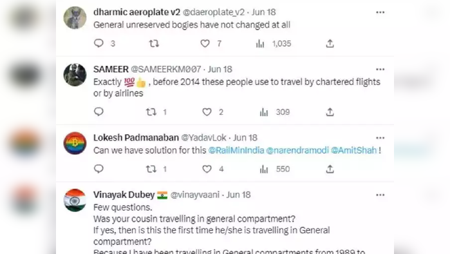This screenshot has height=254, width=450.
Task: Share dharmic aeroplate v2's tweet
Action: (x=330, y=43)
